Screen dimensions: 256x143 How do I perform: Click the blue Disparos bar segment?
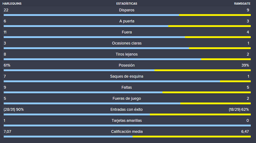[x=91, y=15]
